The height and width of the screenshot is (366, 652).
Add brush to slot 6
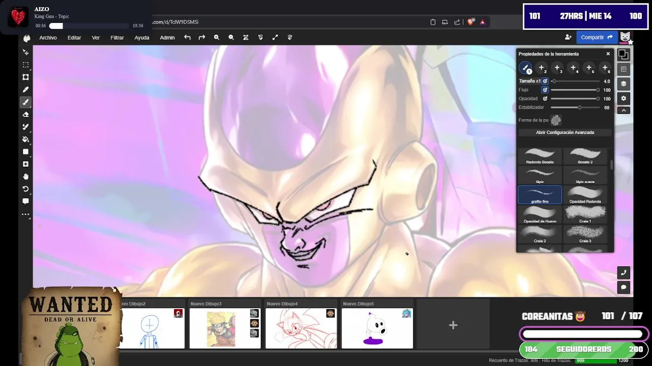[605, 68]
